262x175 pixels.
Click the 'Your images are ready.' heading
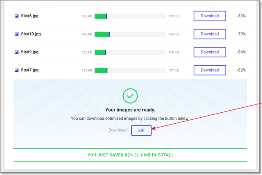[130, 110]
